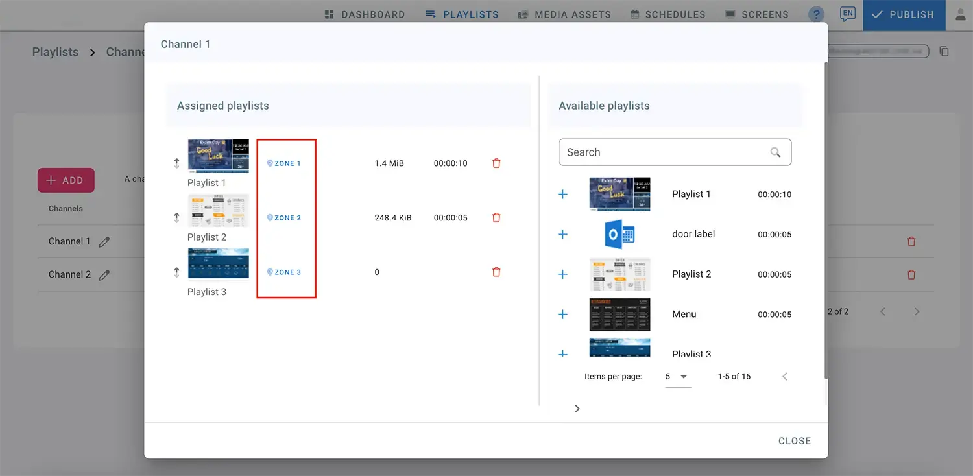
Task: Expand the chevron below the pagination
Action: pos(577,409)
